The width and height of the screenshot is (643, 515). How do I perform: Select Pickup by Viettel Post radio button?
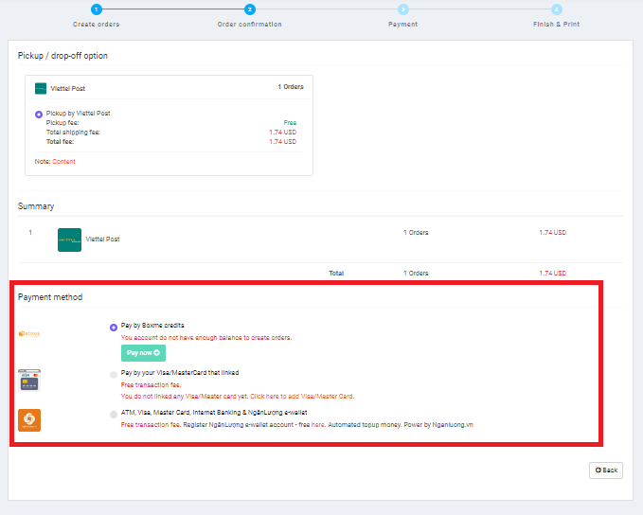pyautogui.click(x=39, y=115)
